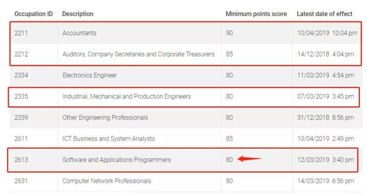Click the date 12/03/2019 3:40 pm
The height and width of the screenshot is (196, 367).
click(326, 160)
